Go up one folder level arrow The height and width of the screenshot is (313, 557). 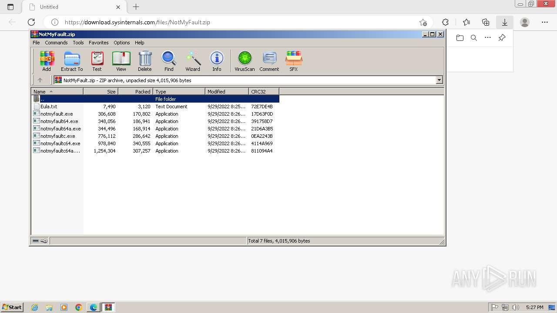pyautogui.click(x=40, y=80)
